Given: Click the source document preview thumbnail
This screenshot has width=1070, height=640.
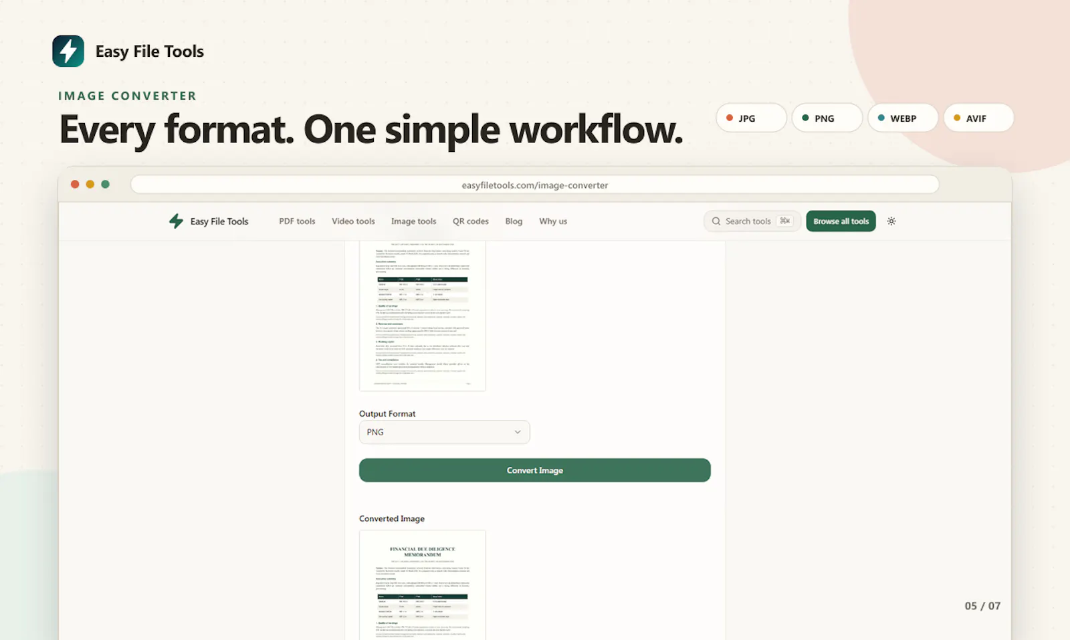Looking at the screenshot, I should (x=423, y=316).
